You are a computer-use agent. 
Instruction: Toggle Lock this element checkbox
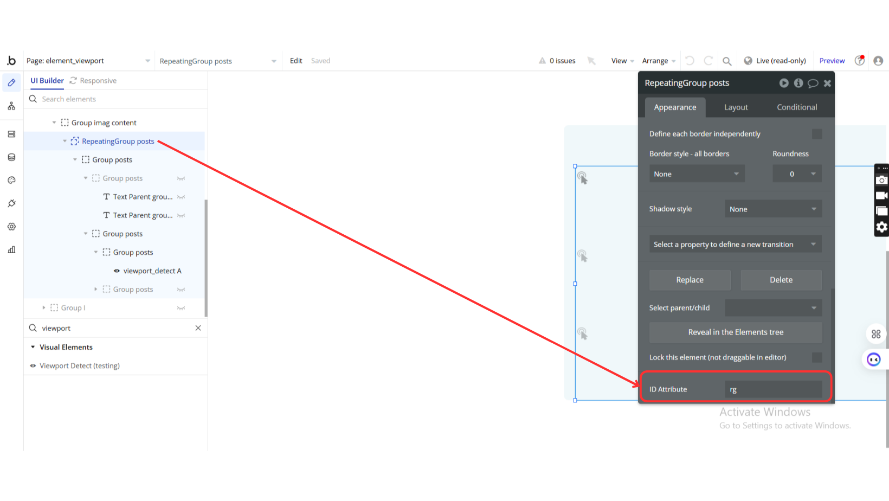coord(817,357)
